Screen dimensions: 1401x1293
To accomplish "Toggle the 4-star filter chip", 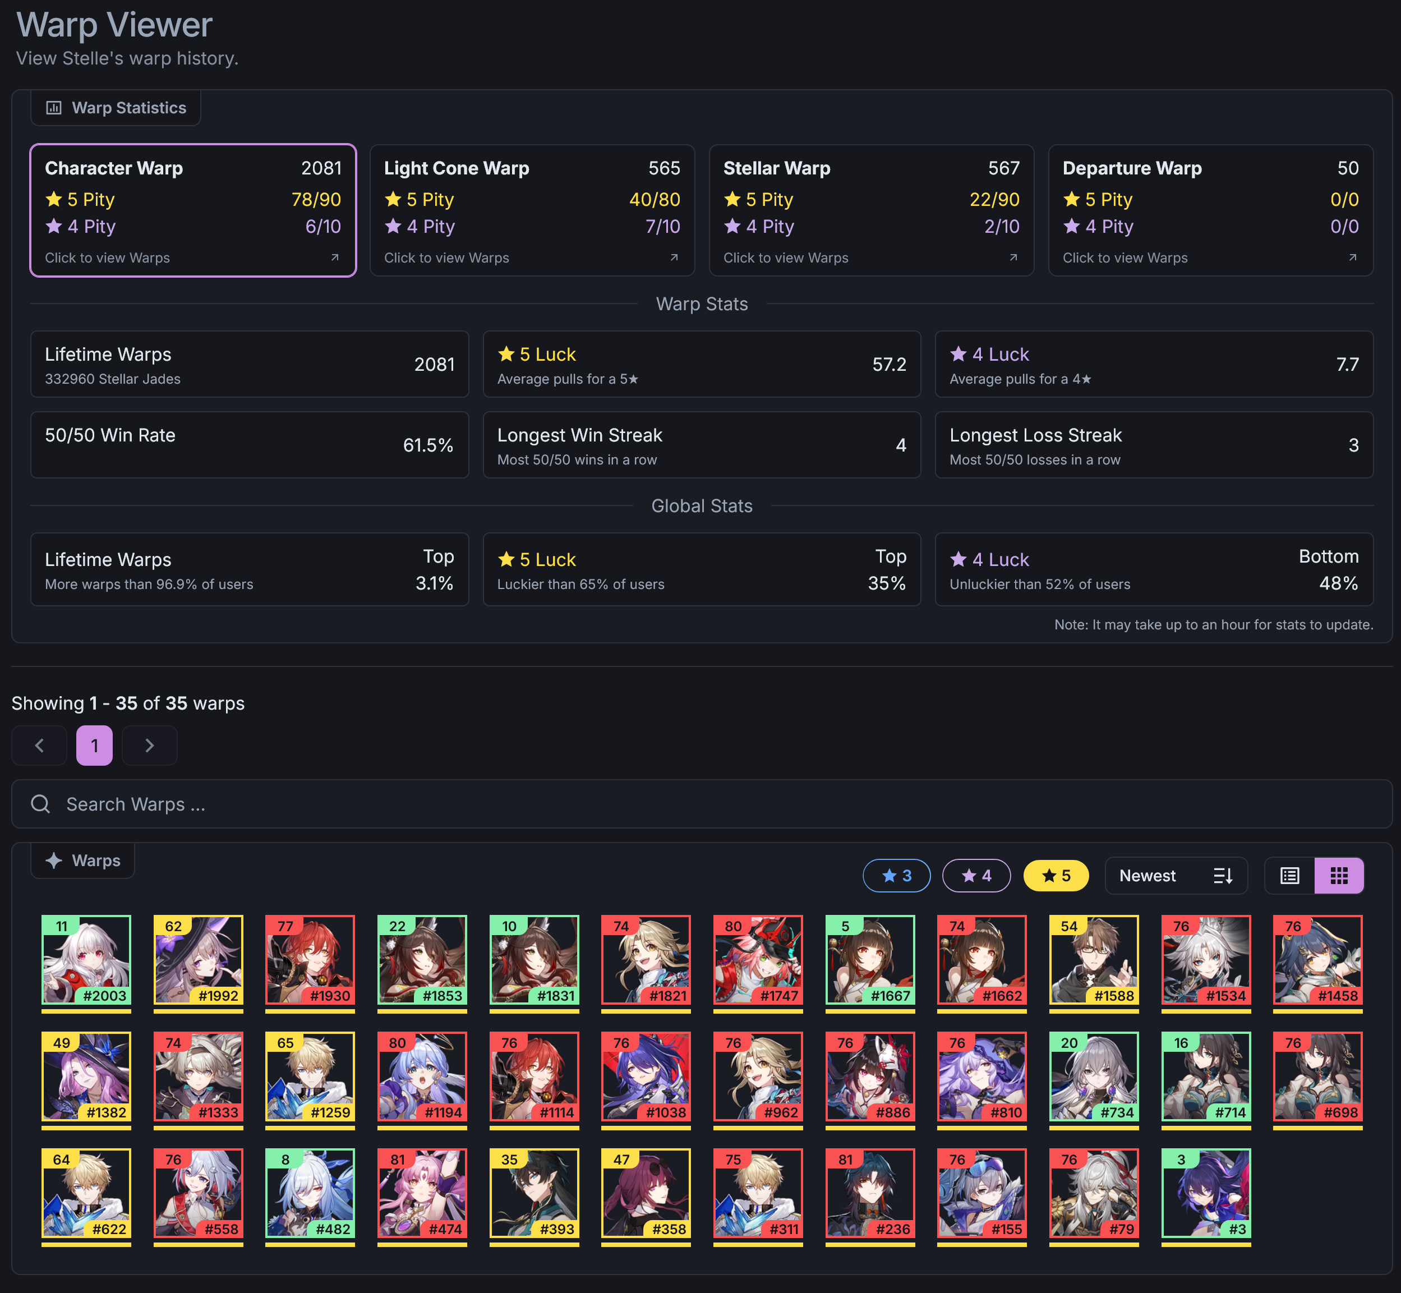I will click(976, 875).
